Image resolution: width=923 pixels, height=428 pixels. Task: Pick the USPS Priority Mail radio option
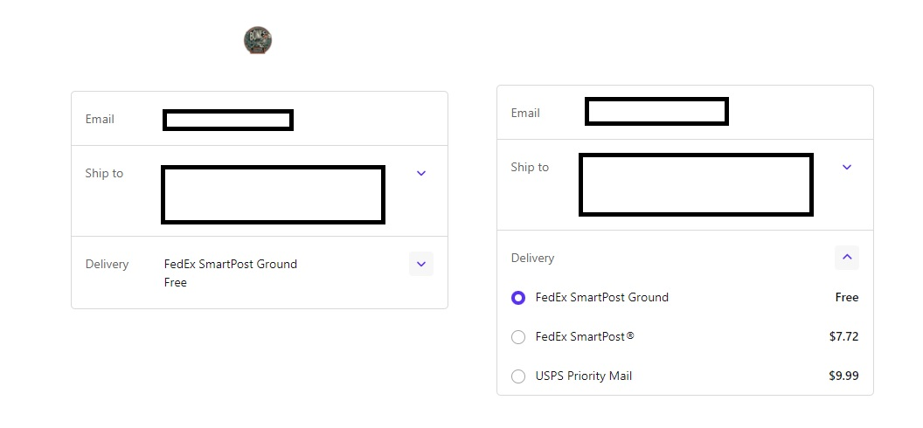[518, 376]
